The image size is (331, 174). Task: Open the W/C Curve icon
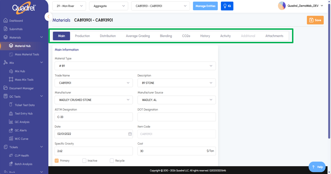click(11, 139)
